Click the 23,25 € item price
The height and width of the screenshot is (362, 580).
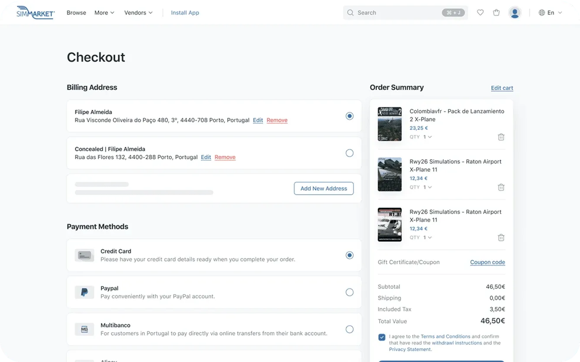pos(419,128)
